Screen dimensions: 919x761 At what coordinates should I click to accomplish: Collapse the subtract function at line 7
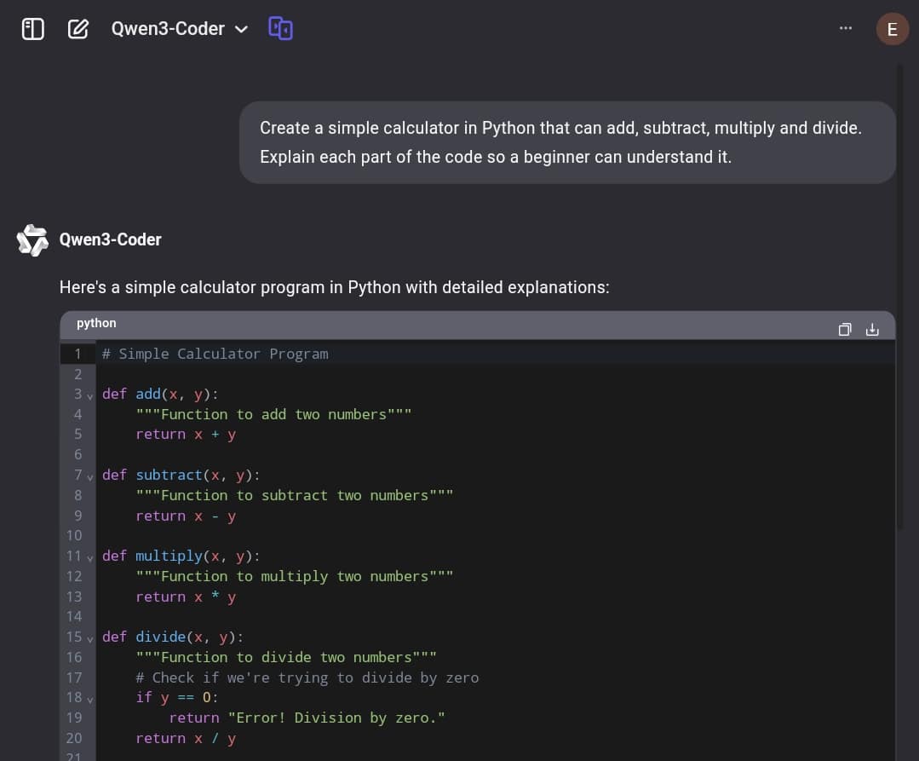click(90, 477)
